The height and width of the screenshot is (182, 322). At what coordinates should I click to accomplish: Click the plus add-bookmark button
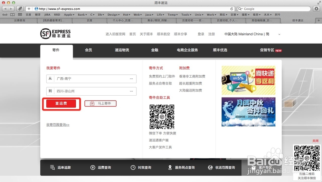[29, 9]
